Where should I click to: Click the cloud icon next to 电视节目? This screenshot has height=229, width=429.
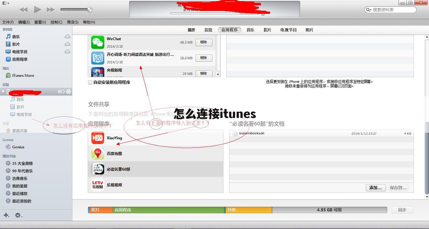pos(68,51)
